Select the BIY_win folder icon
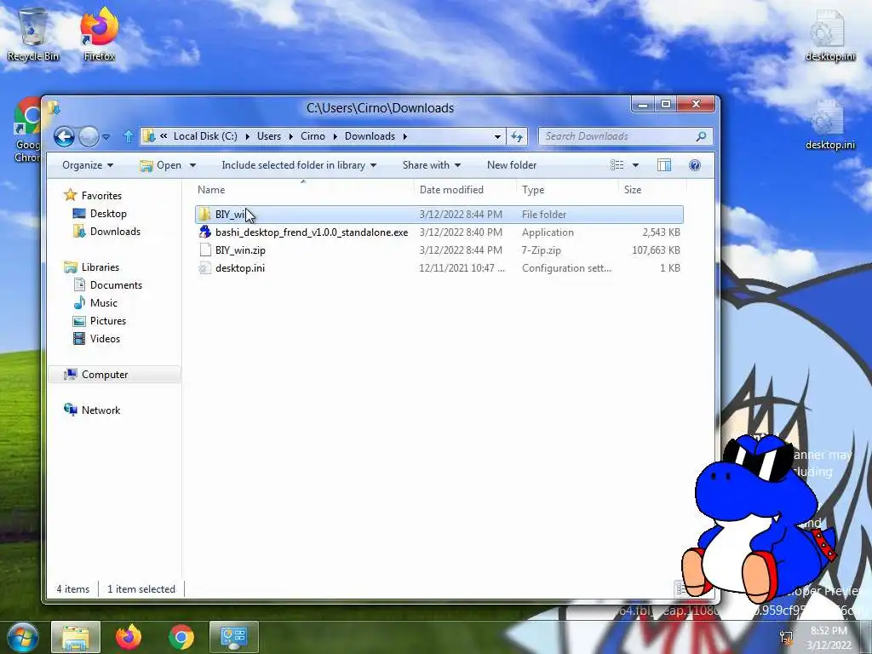 pyautogui.click(x=204, y=214)
